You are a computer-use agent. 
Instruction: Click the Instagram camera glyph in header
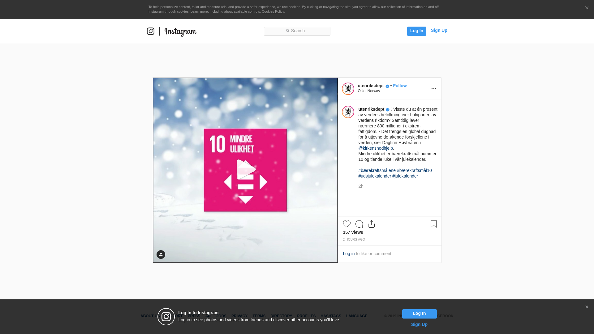click(x=151, y=31)
